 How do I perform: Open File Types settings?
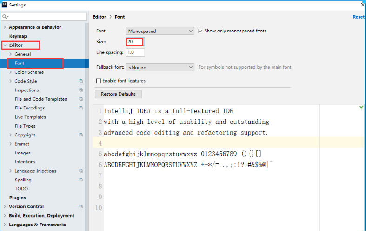25,126
